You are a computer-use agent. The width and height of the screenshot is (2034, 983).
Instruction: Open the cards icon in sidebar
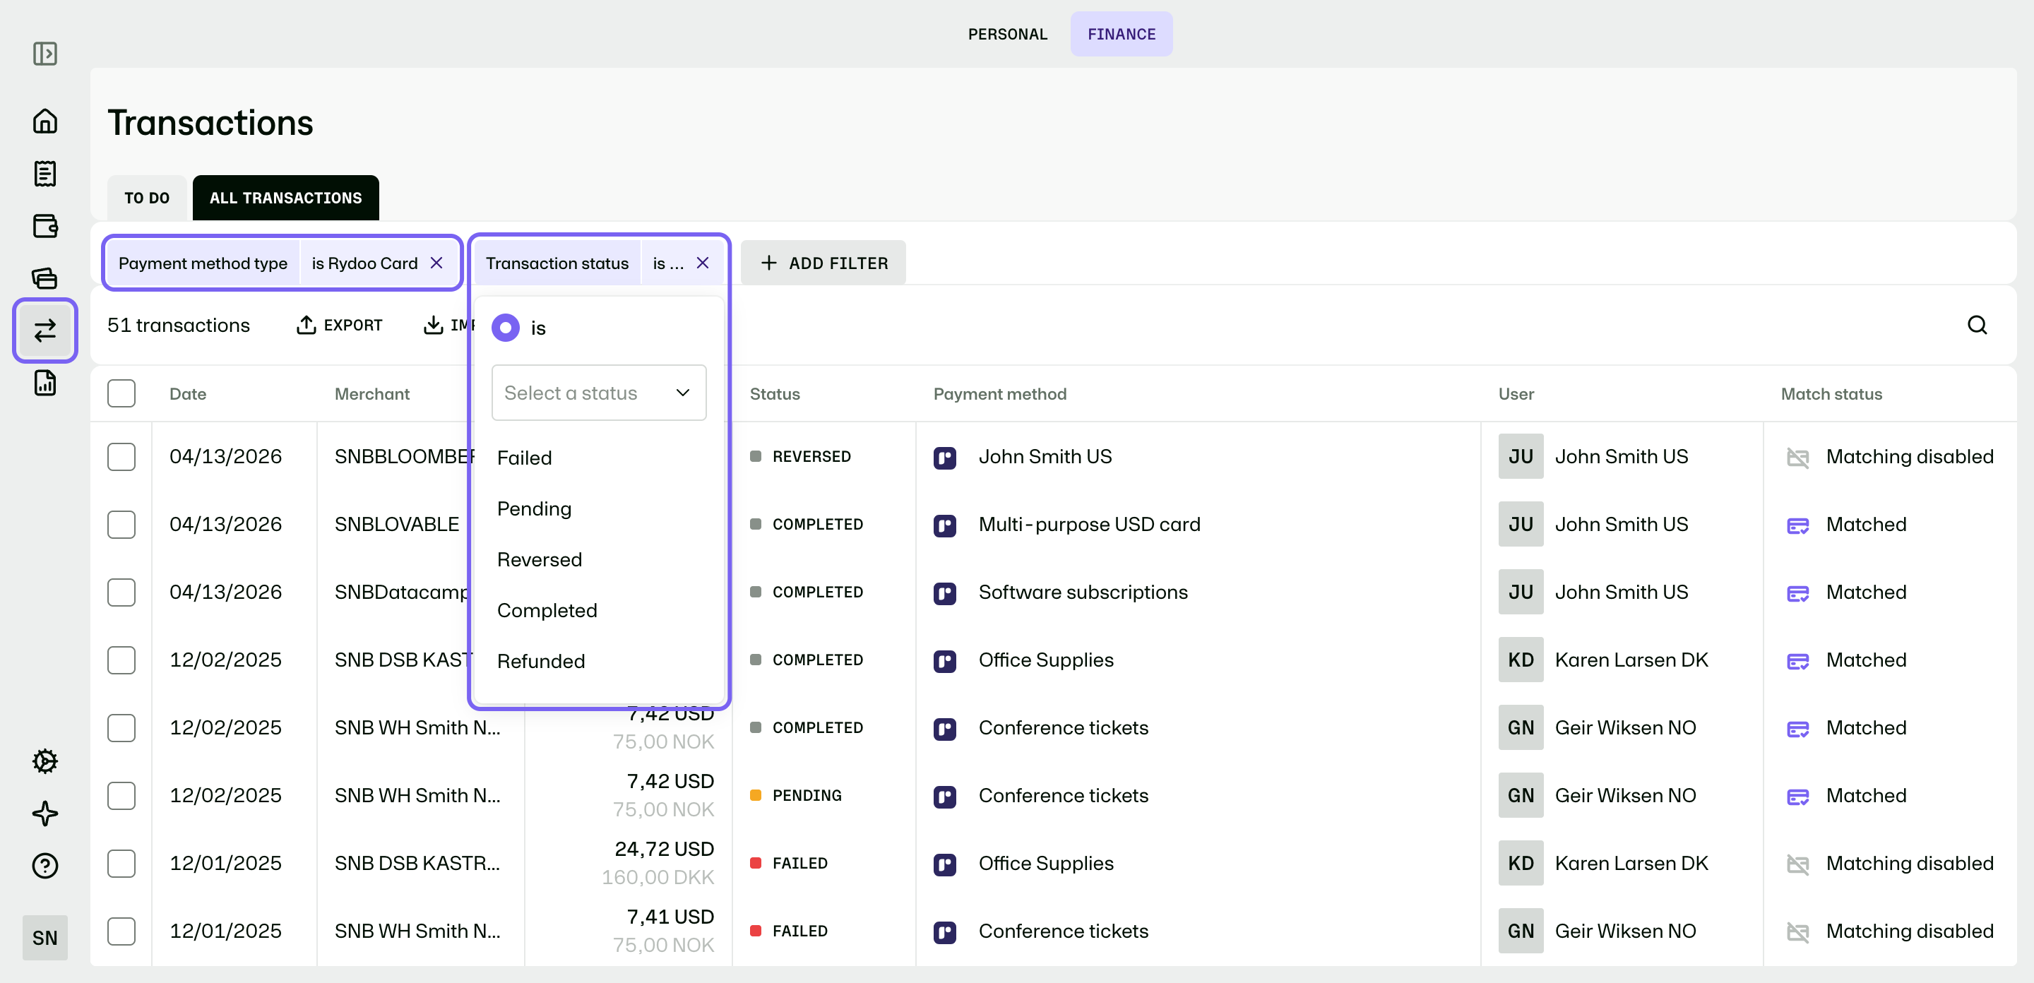tap(45, 278)
